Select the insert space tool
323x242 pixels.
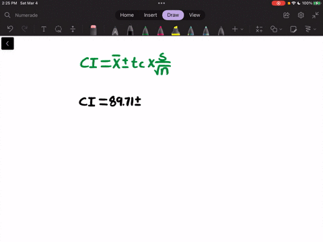click(73, 29)
